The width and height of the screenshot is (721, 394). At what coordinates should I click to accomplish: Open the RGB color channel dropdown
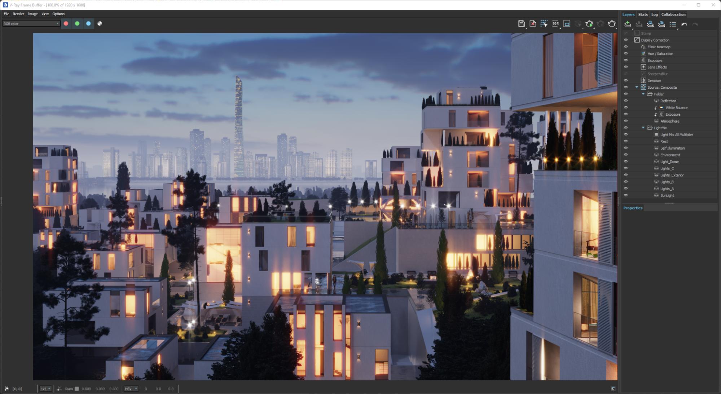coord(31,23)
